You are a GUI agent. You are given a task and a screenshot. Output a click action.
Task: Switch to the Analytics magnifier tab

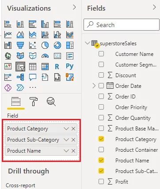point(51,102)
